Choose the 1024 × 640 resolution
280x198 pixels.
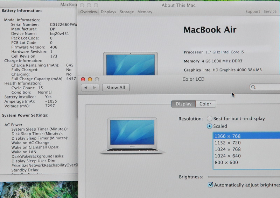tap(247, 156)
